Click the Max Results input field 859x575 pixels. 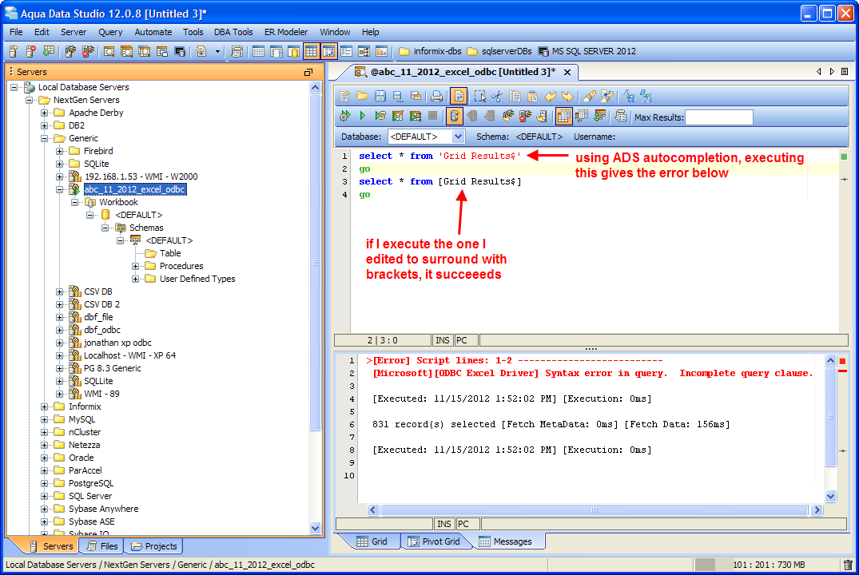(x=718, y=117)
